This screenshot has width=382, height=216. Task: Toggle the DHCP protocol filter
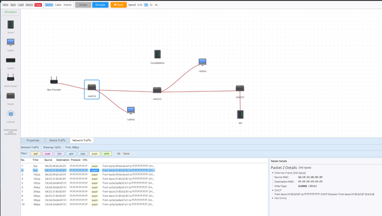pos(95,154)
